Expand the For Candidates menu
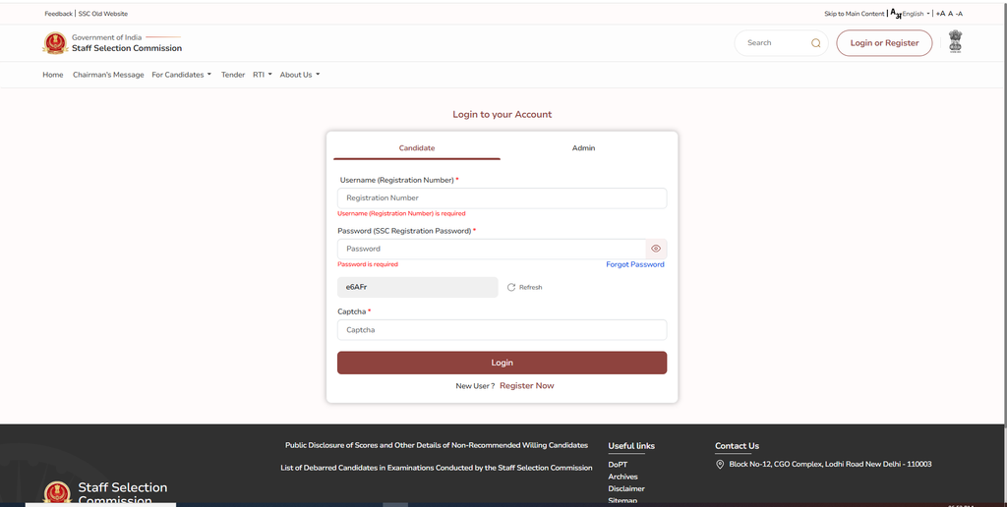1007x507 pixels. pyautogui.click(x=181, y=75)
